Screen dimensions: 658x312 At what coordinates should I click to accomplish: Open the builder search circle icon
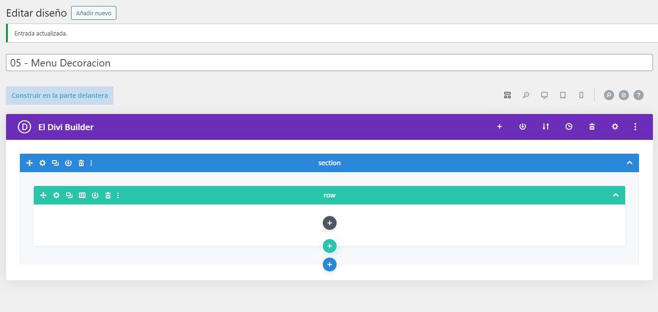click(x=609, y=95)
